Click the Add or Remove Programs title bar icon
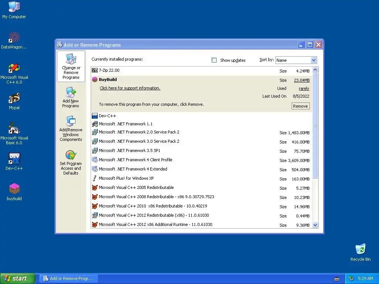Viewport: 379px width, 284px height. [x=60, y=44]
